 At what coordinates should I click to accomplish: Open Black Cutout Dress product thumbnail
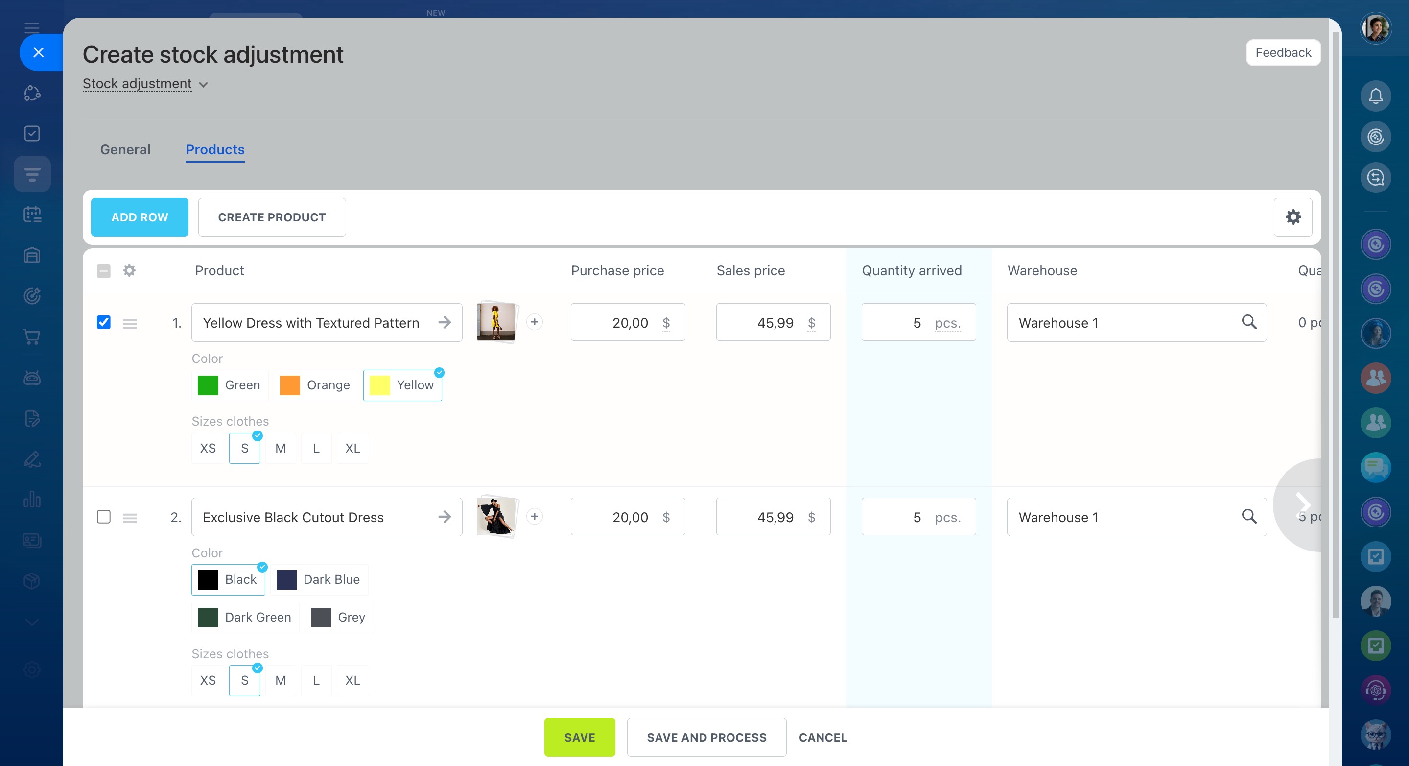coord(496,516)
